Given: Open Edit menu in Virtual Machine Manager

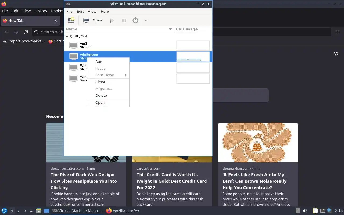Looking at the screenshot, I should click(80, 11).
